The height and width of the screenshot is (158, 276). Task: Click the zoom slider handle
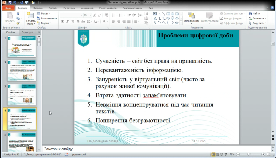point(248,154)
